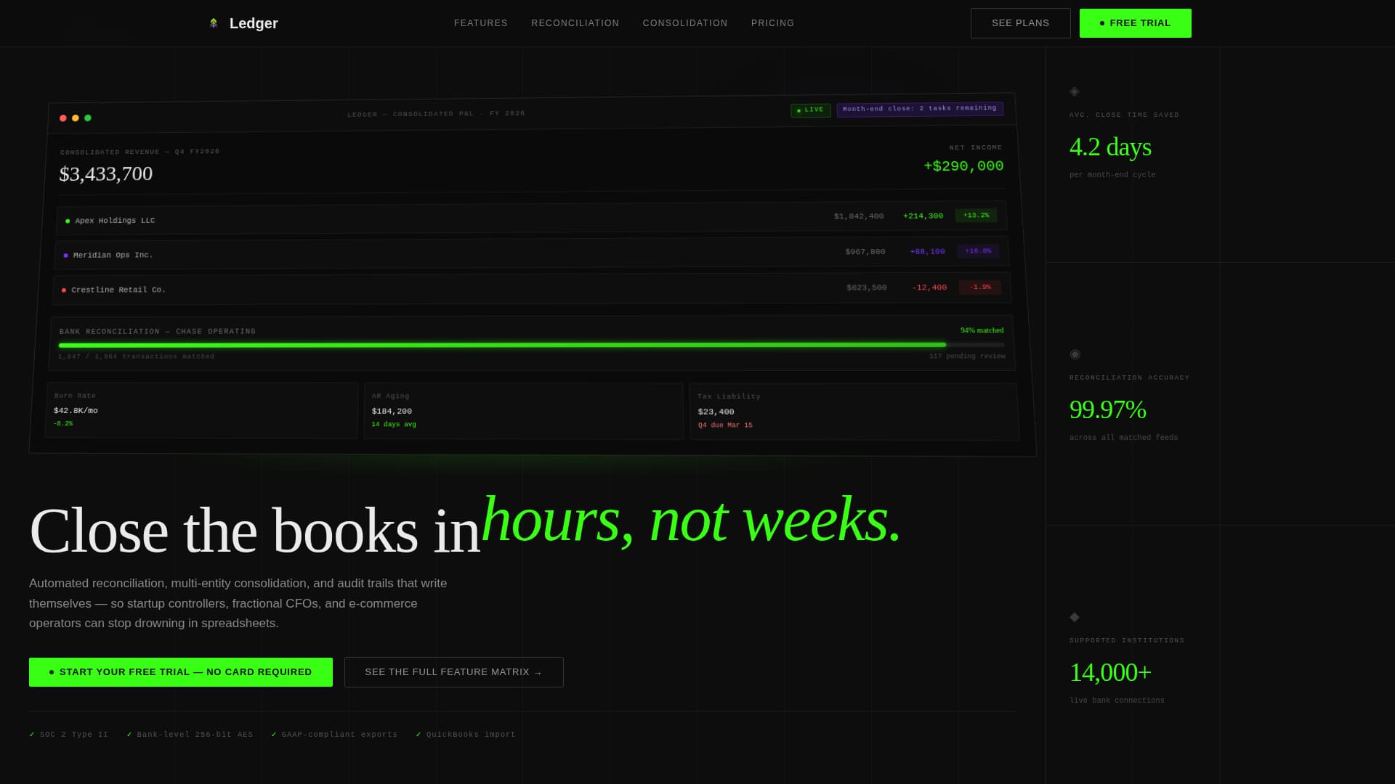This screenshot has width=1395, height=784.
Task: Click the bank reconciliation progress bar
Action: click(531, 345)
